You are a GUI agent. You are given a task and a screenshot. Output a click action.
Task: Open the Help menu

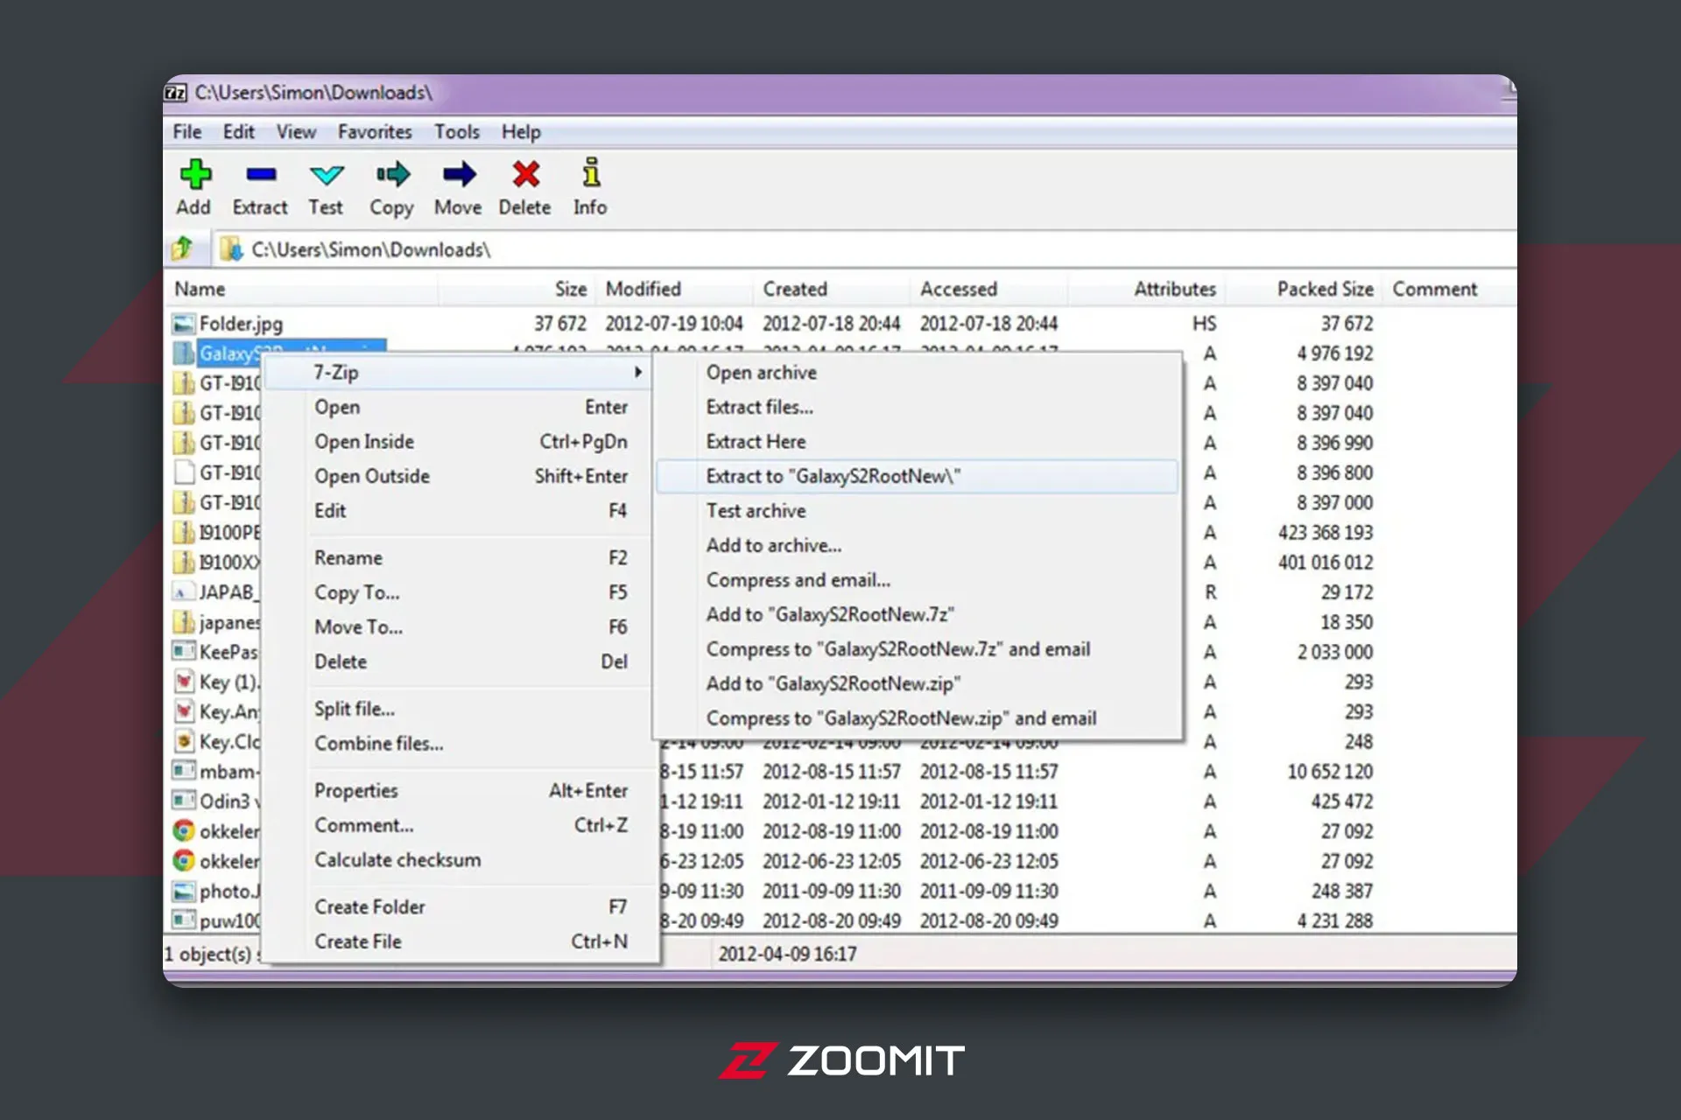(x=521, y=132)
